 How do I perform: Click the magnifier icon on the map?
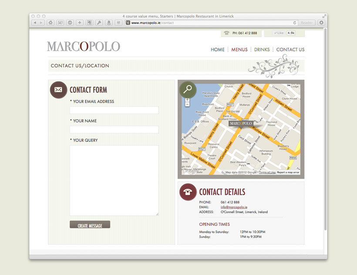pyautogui.click(x=188, y=89)
